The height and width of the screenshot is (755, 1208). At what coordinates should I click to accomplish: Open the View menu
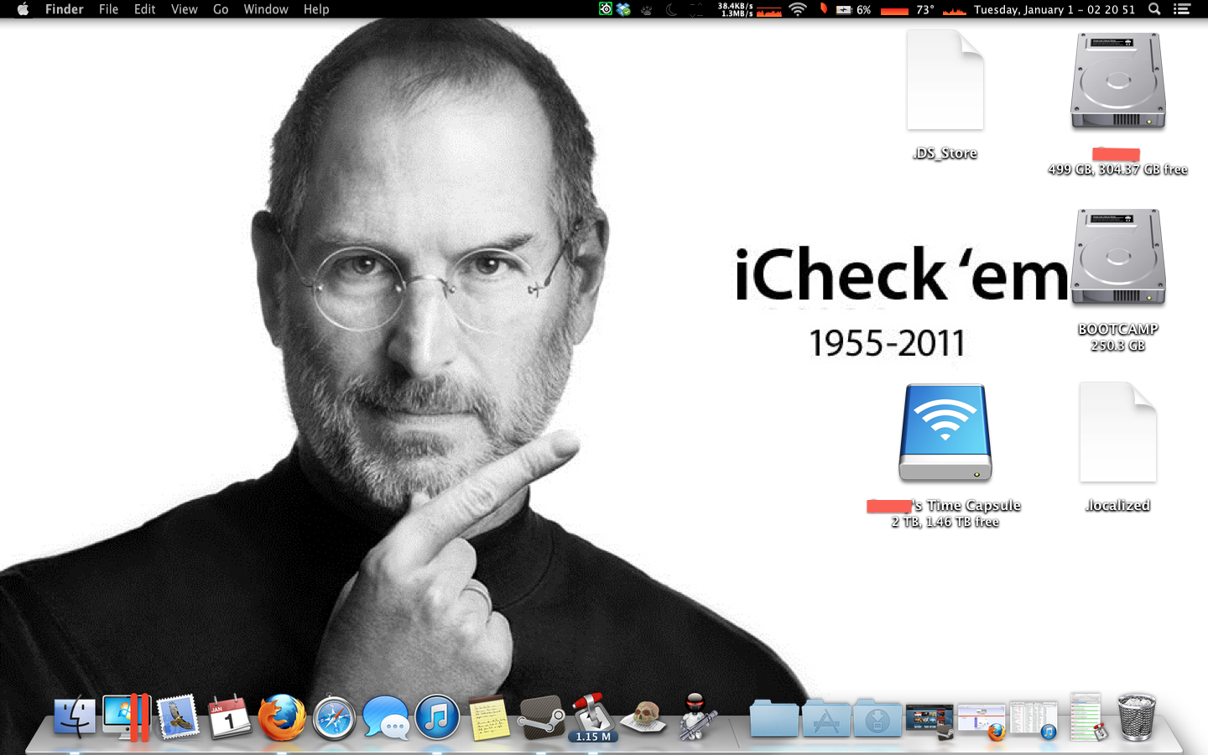[x=185, y=9]
